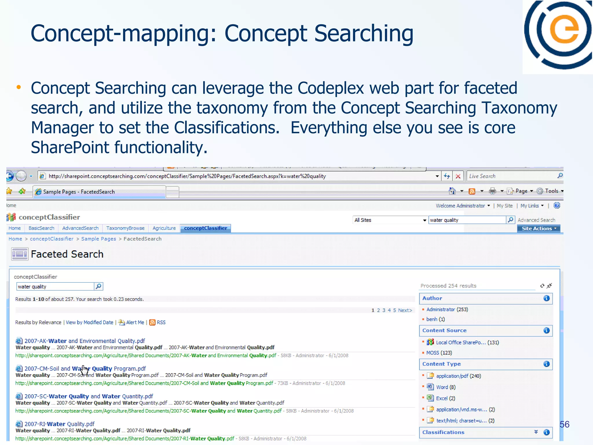Click the top search magnifier button
This screenshot has width=593, height=445.
[x=510, y=220]
